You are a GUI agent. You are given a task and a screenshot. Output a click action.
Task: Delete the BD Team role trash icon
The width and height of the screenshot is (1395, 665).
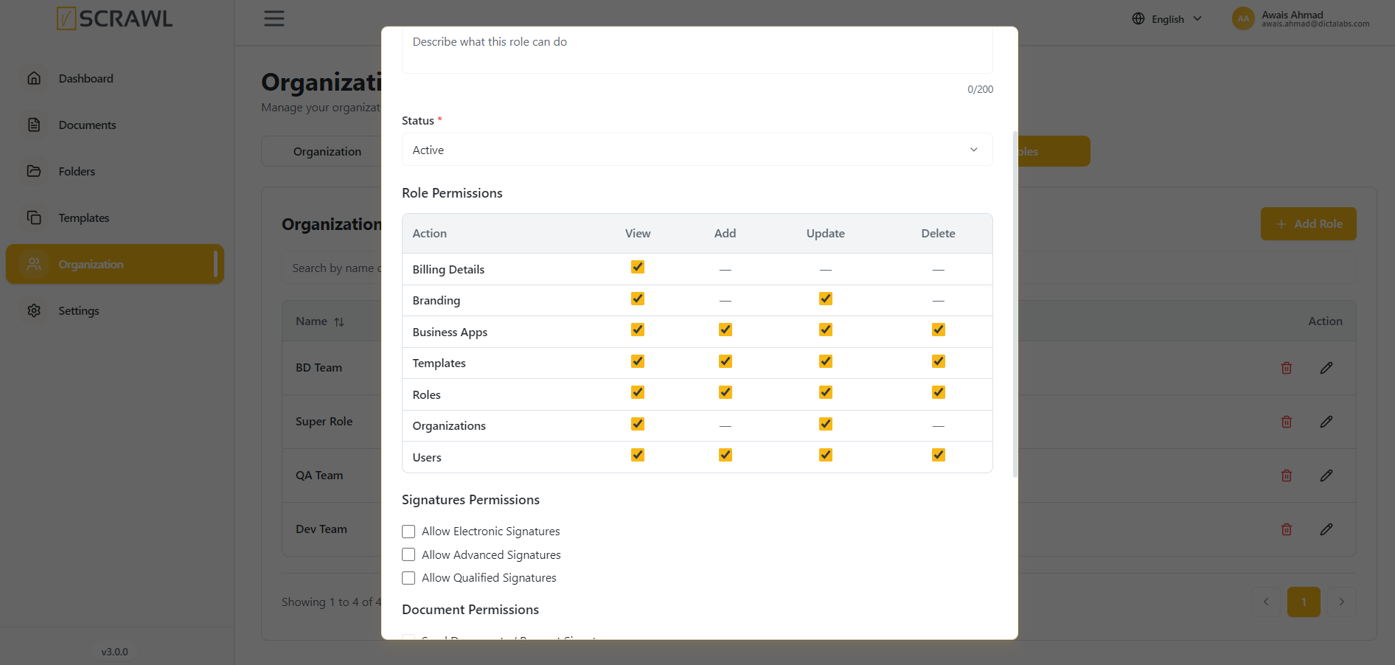1287,368
